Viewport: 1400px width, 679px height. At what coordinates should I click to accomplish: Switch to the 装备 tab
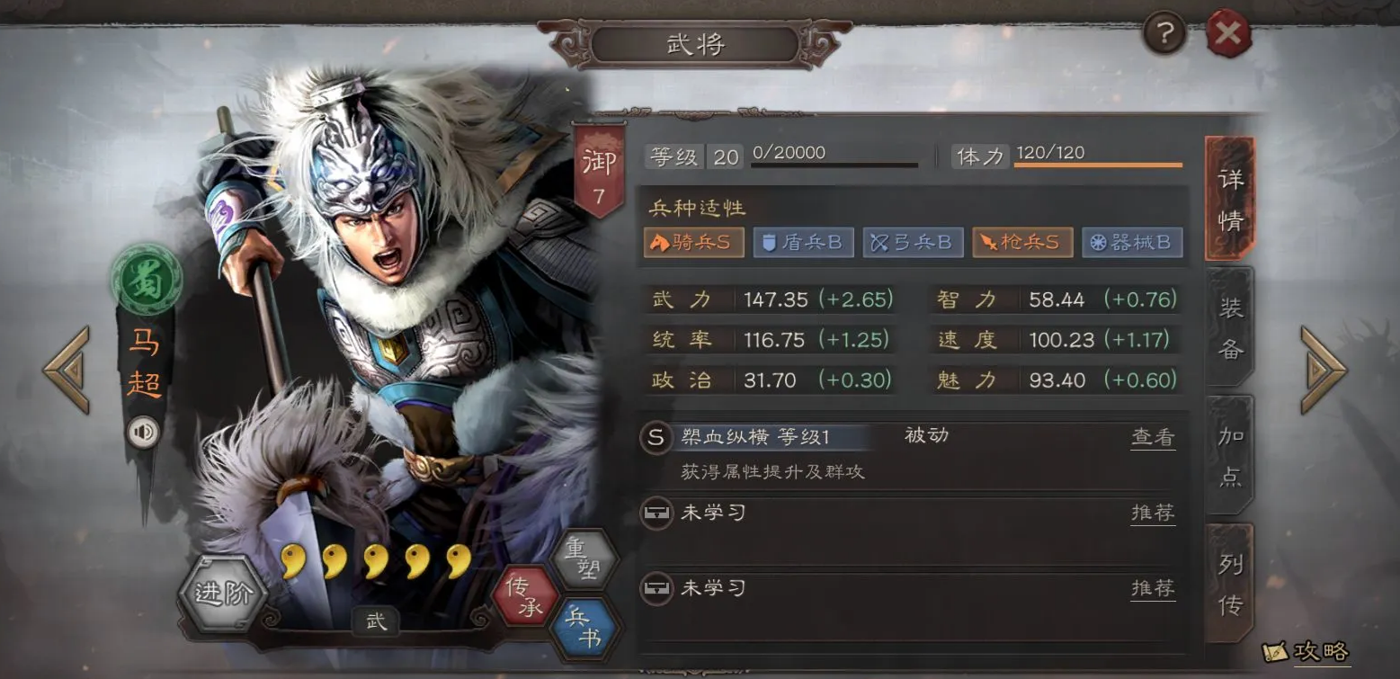1230,327
